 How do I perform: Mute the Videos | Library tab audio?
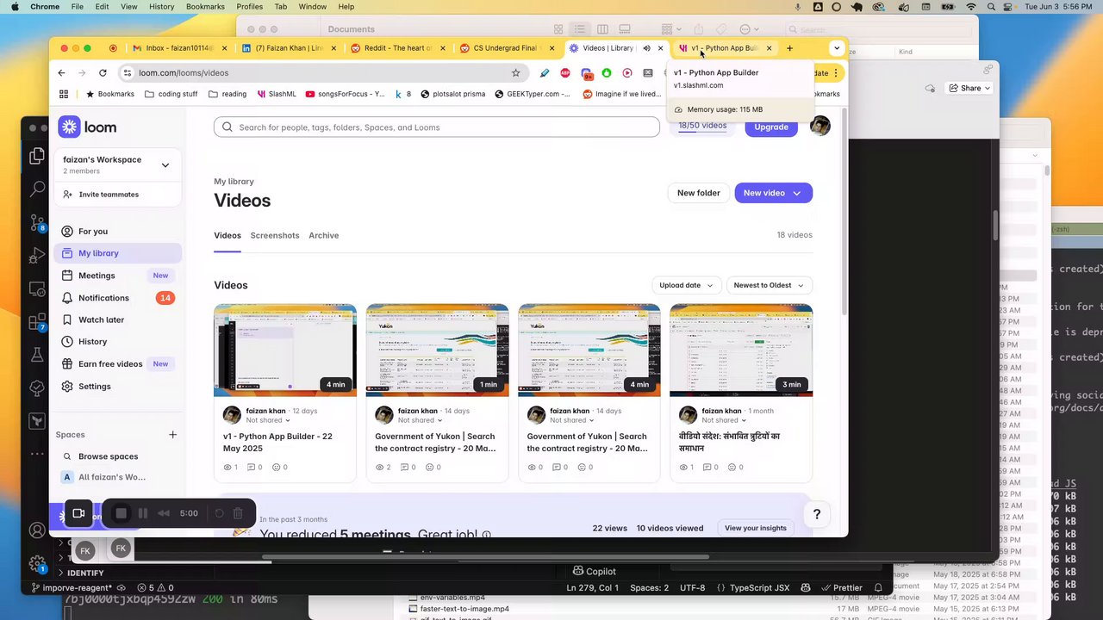pyautogui.click(x=646, y=48)
